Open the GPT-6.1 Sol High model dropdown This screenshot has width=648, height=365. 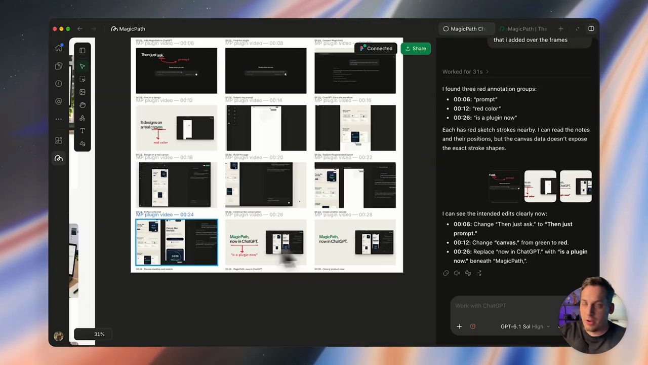coord(525,326)
